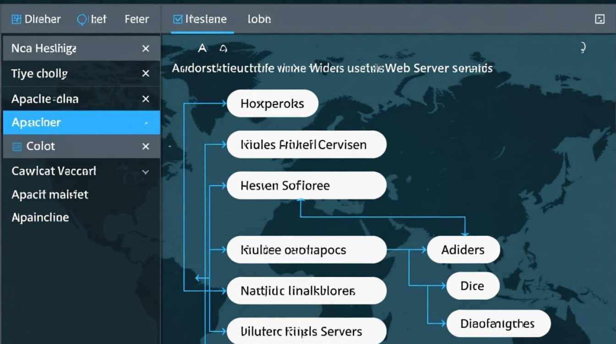Remove the Tiye cbollg entry with its X

pos(146,73)
